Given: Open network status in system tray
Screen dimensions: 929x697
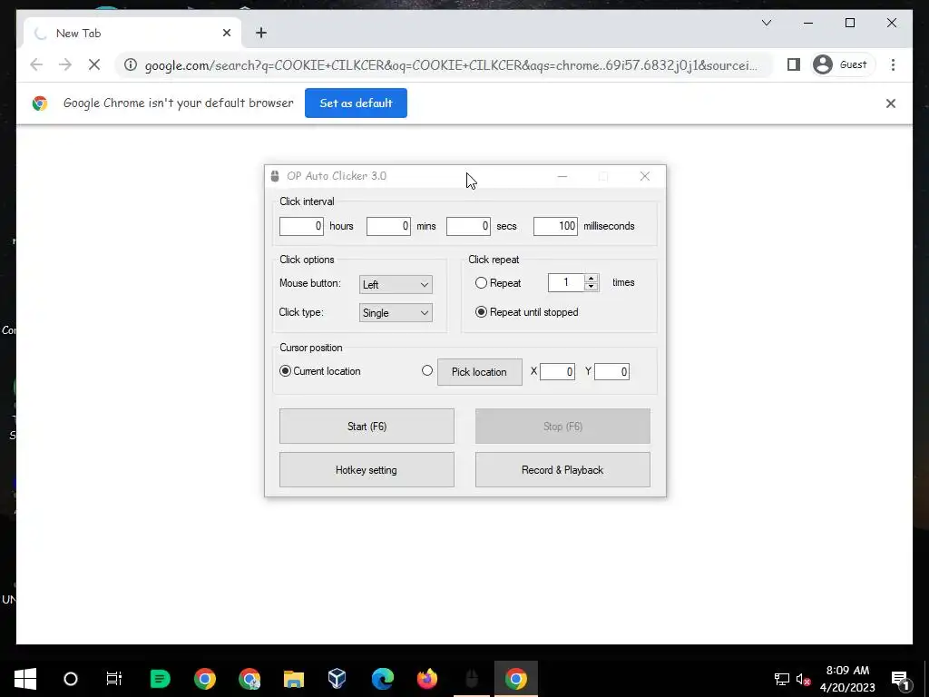Looking at the screenshot, I should (782, 679).
